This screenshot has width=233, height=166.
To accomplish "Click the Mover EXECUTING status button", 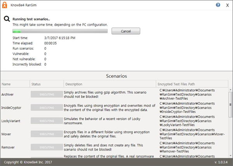I will (47, 134).
